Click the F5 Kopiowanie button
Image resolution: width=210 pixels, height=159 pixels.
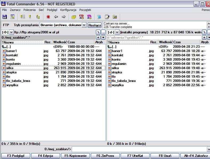point(75,156)
